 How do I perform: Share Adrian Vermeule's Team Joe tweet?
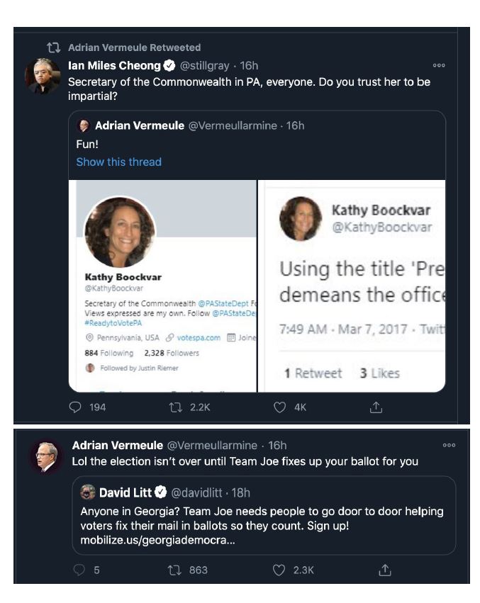point(384,570)
